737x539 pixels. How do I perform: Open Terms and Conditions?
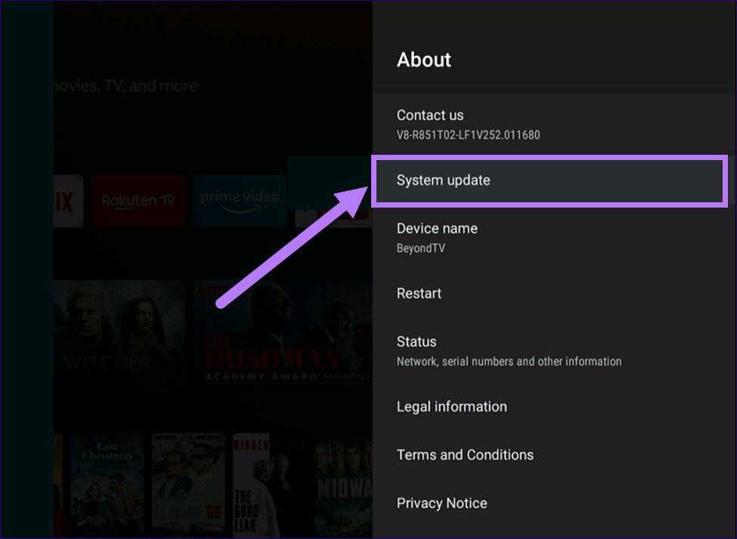click(555, 454)
